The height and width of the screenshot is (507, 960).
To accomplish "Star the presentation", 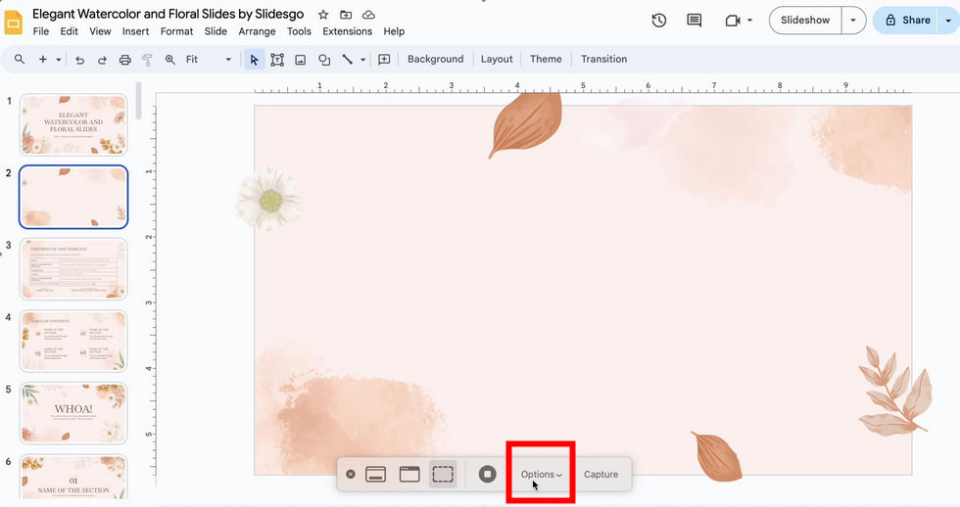I will click(323, 14).
